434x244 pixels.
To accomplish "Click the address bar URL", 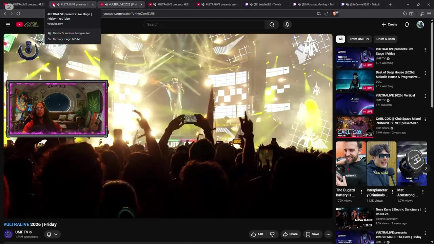I will click(129, 14).
